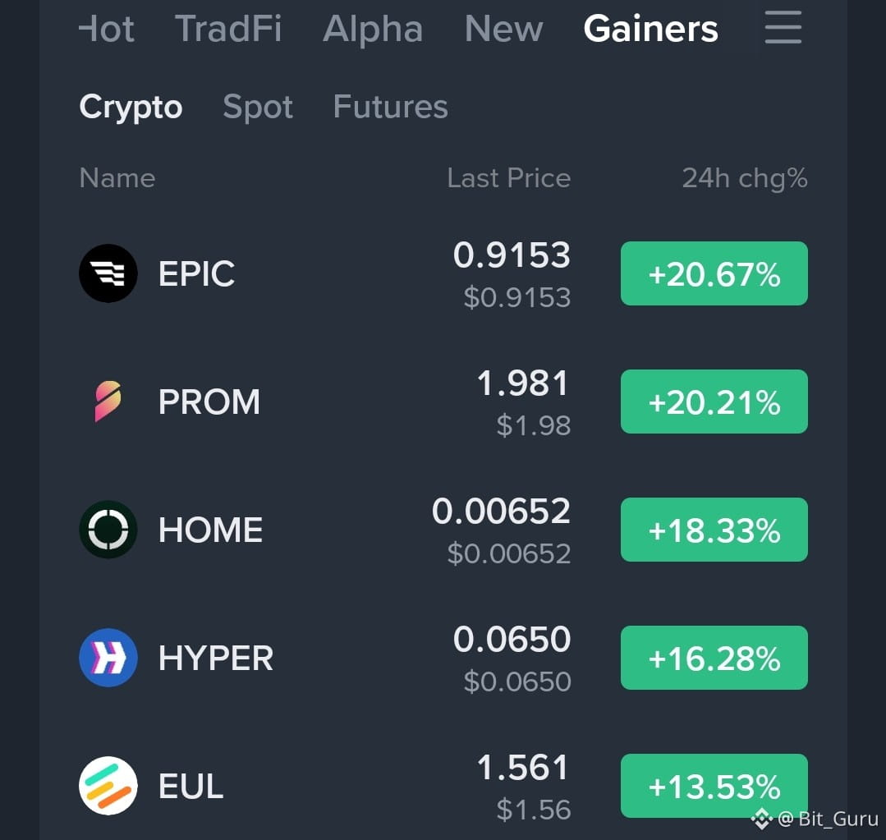Click the Bit_Guru watermark logo
This screenshot has width=886, height=840.
pos(761,818)
